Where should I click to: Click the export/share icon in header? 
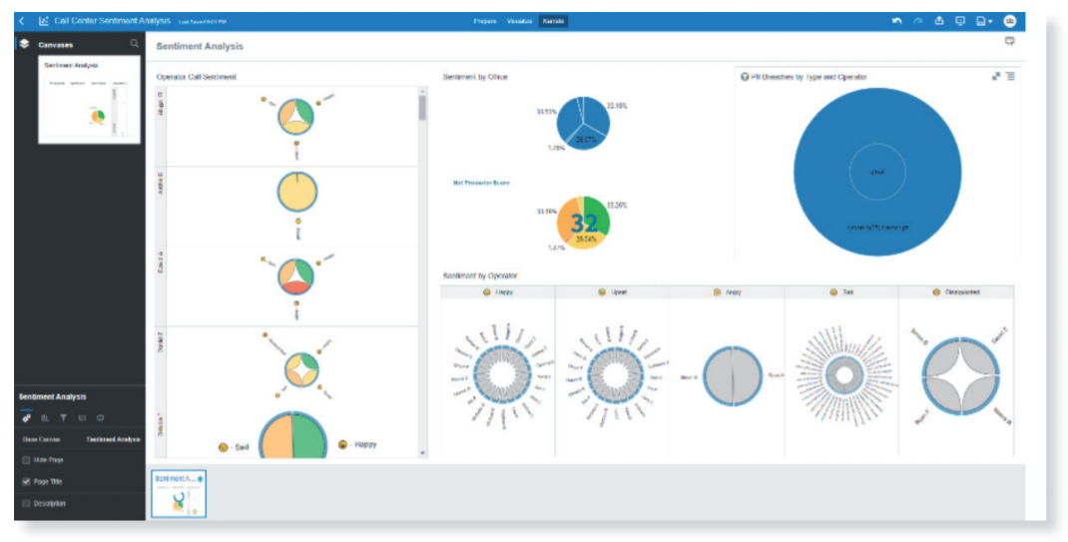pos(939,21)
